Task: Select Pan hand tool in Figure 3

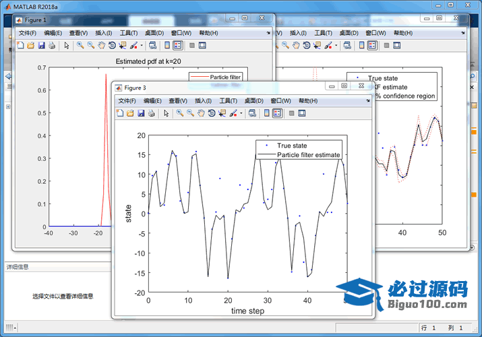Action: click(201, 113)
